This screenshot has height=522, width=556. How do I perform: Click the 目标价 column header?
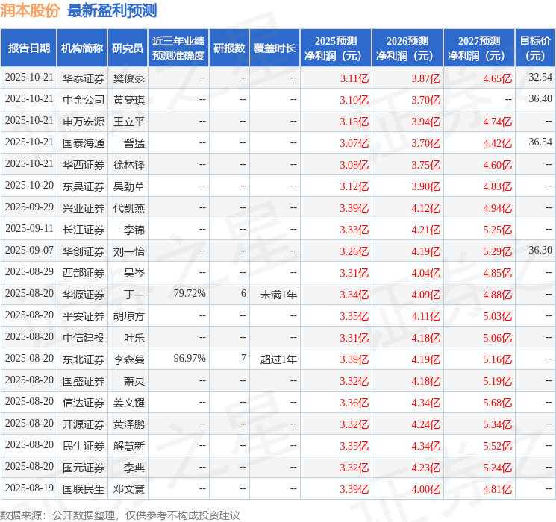[x=534, y=48]
